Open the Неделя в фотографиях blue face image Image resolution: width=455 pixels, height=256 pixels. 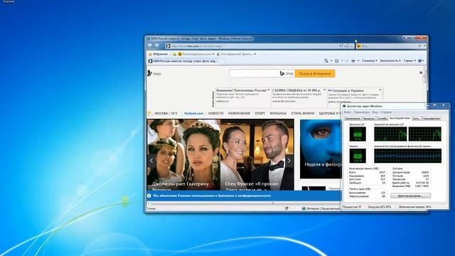click(x=321, y=149)
